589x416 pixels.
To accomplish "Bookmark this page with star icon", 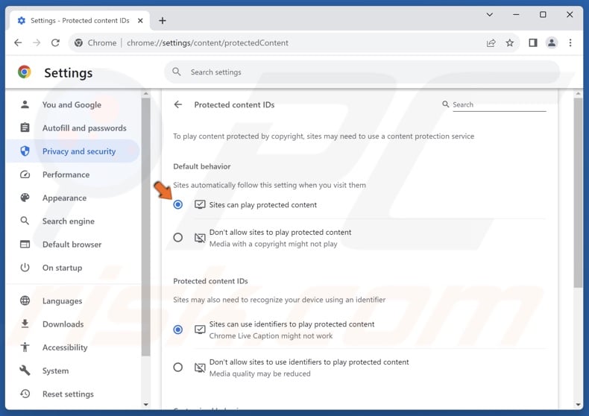I will pyautogui.click(x=510, y=42).
